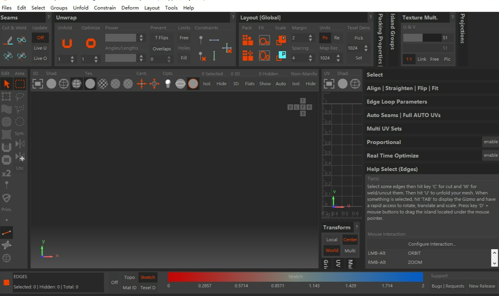
Task: Select the magnet tool in left toolbar
Action: [7, 147]
